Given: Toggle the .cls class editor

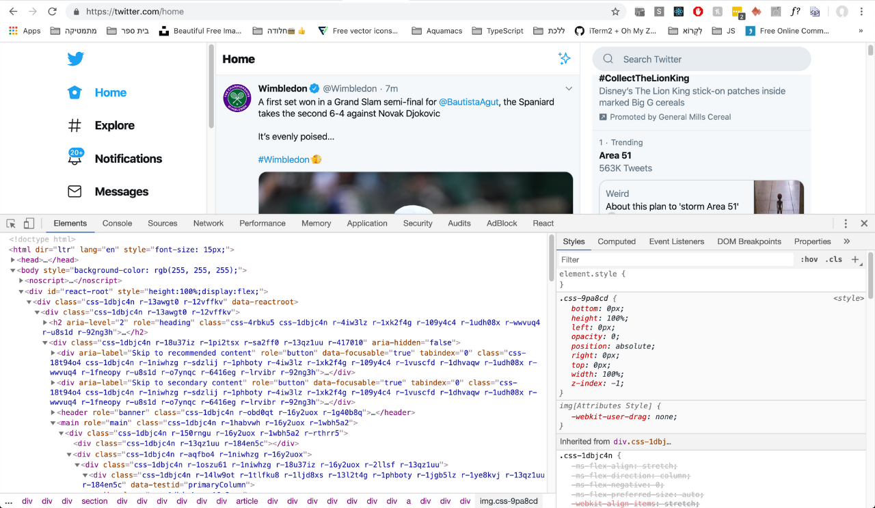Looking at the screenshot, I should (833, 260).
